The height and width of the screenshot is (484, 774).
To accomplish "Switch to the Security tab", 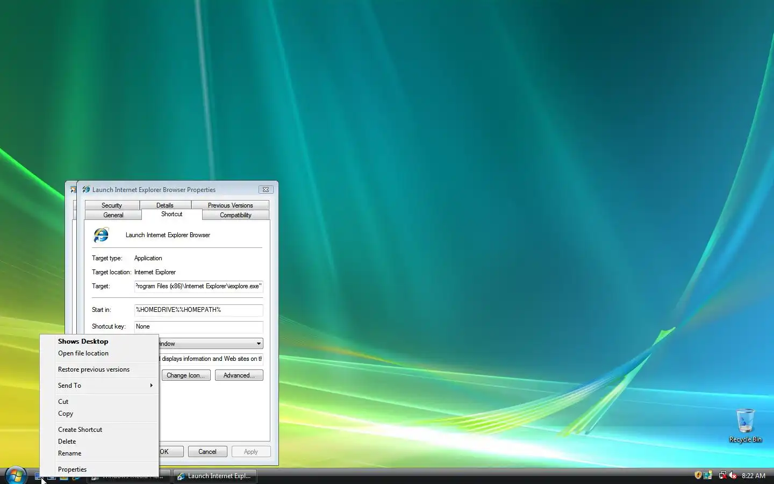I will pyautogui.click(x=112, y=205).
